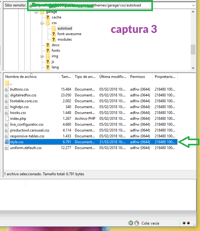Click the 'Cola: vacía' queue status
Screen dimensions: 200x231
coord(150,223)
